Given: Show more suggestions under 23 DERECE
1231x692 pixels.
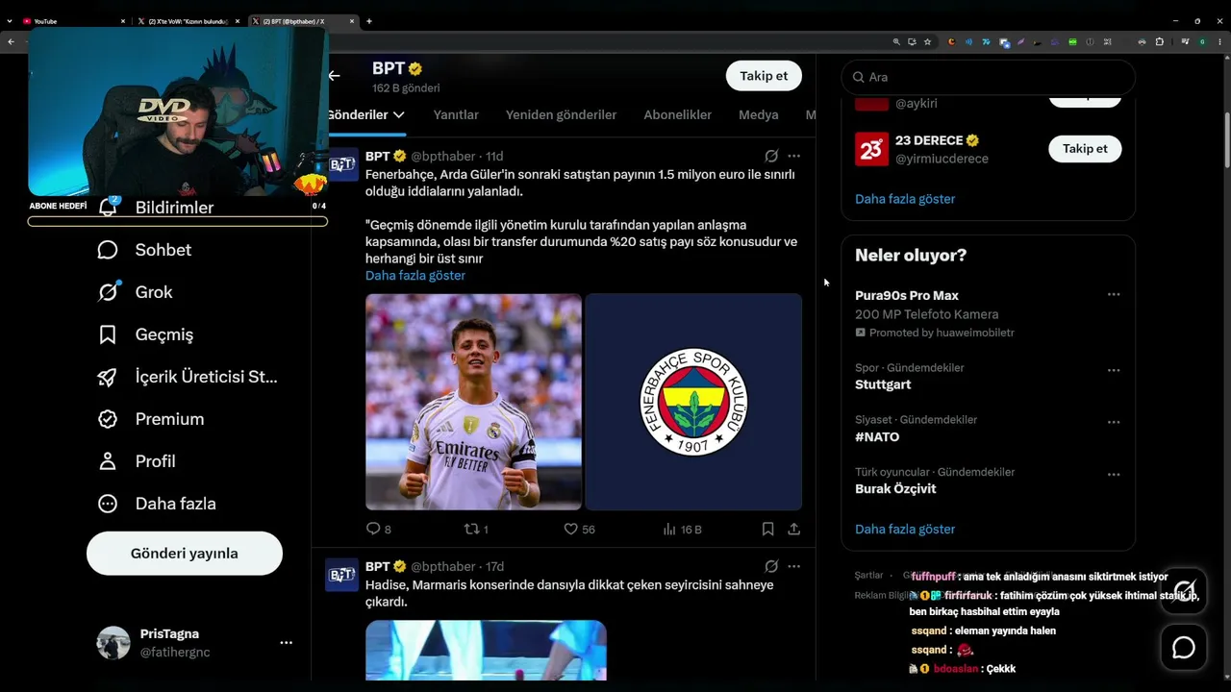Looking at the screenshot, I should pos(905,199).
